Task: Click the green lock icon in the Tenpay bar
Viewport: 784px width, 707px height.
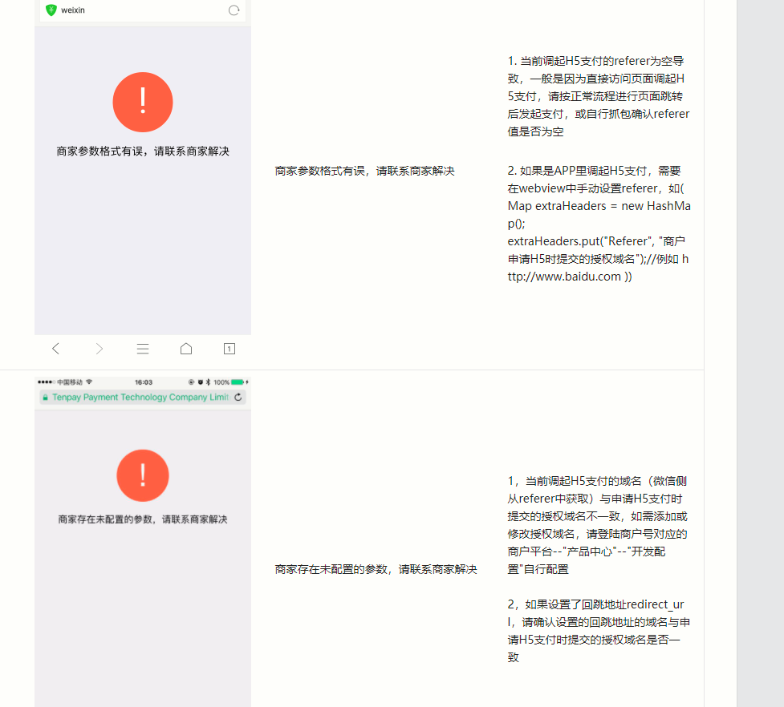Action: 46,398
